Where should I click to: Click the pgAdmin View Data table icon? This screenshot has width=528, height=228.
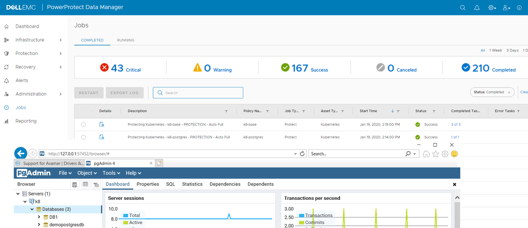(85, 185)
